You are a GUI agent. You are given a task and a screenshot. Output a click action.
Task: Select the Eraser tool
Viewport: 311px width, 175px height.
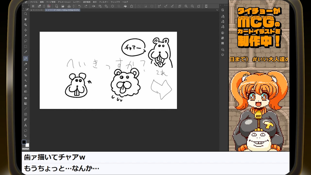tap(26, 86)
